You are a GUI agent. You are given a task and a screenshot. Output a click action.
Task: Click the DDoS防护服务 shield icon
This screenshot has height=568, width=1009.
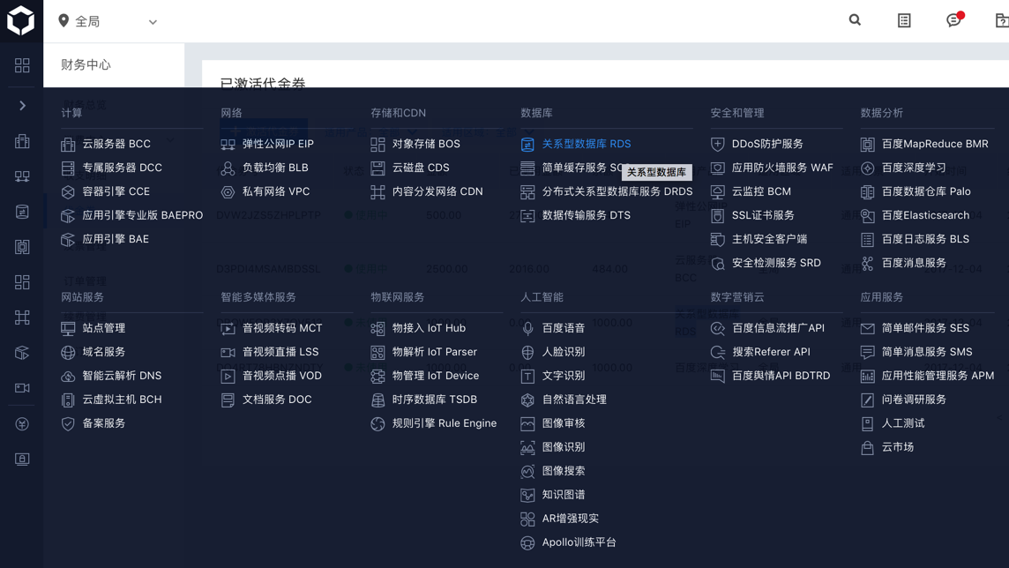point(717,144)
